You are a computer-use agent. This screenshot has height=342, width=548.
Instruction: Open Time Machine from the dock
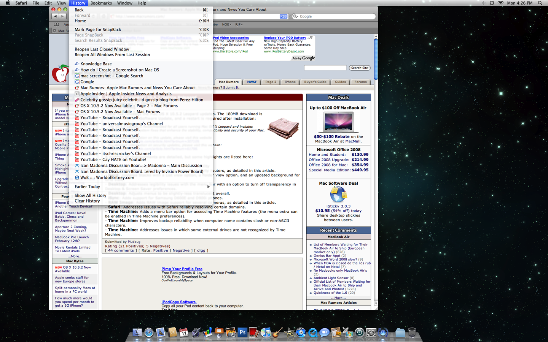click(359, 332)
